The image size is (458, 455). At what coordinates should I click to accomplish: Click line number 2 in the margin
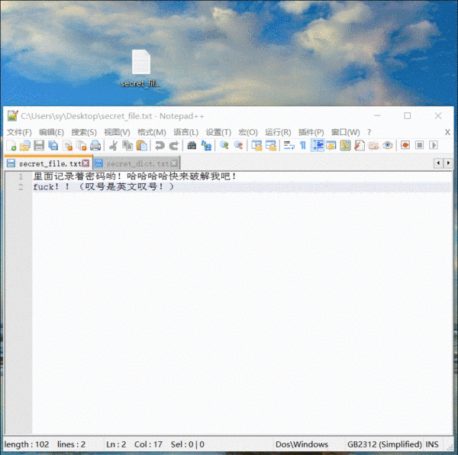[21, 187]
